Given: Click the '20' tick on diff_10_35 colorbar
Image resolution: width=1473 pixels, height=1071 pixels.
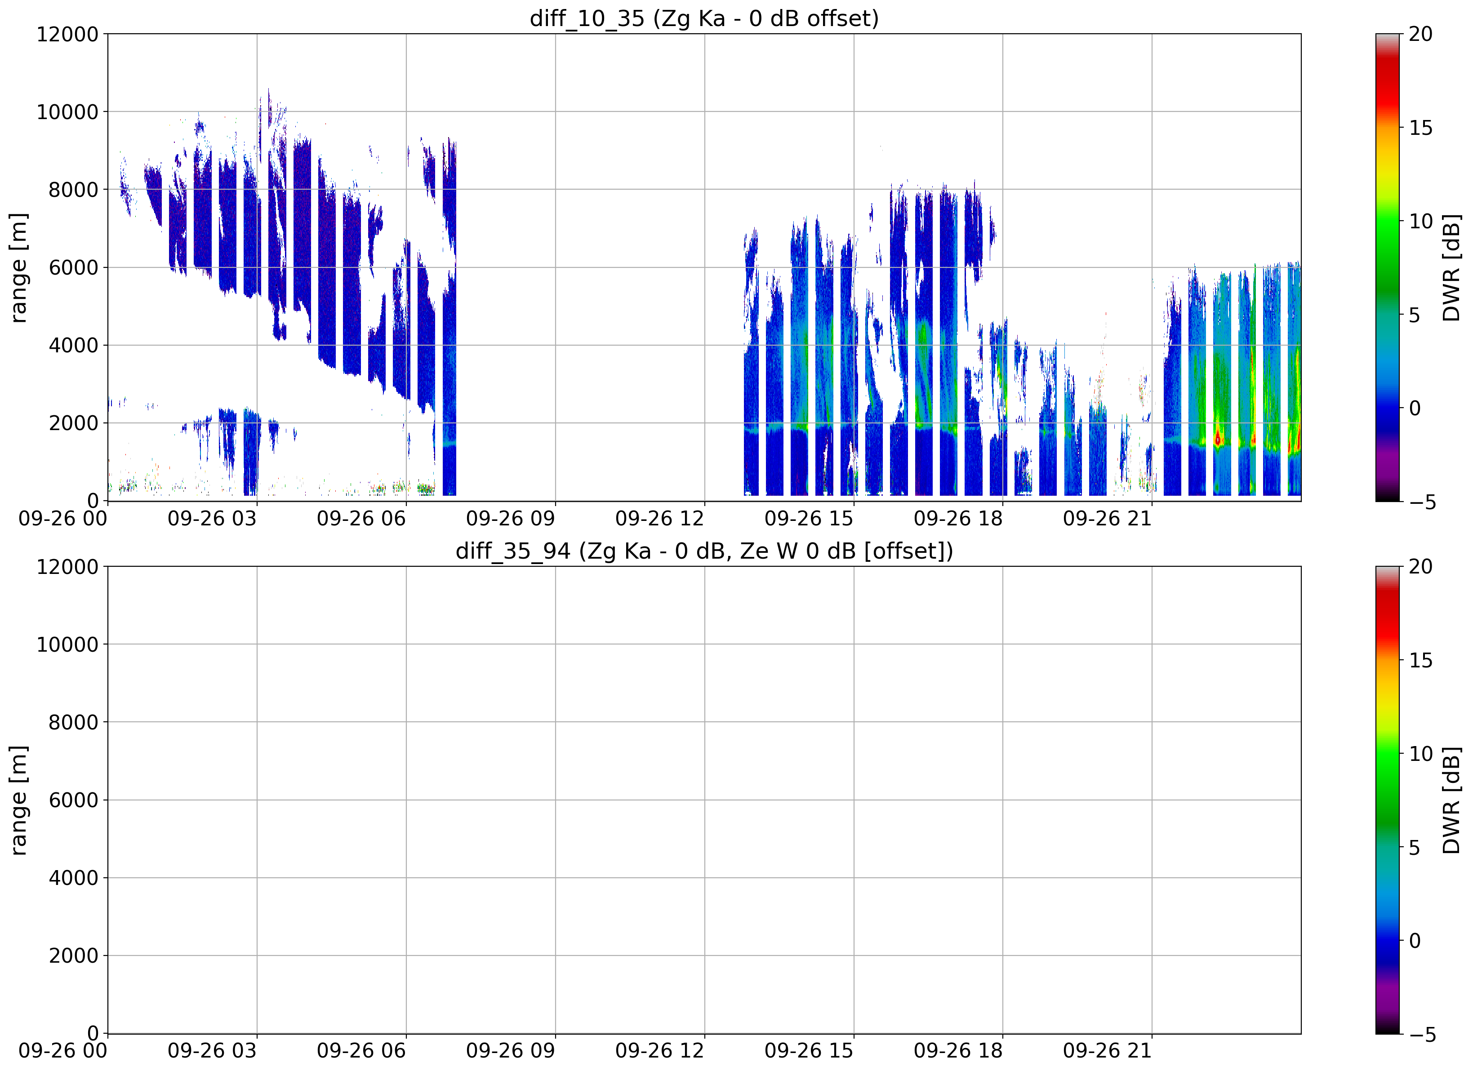Looking at the screenshot, I should point(1420,34).
